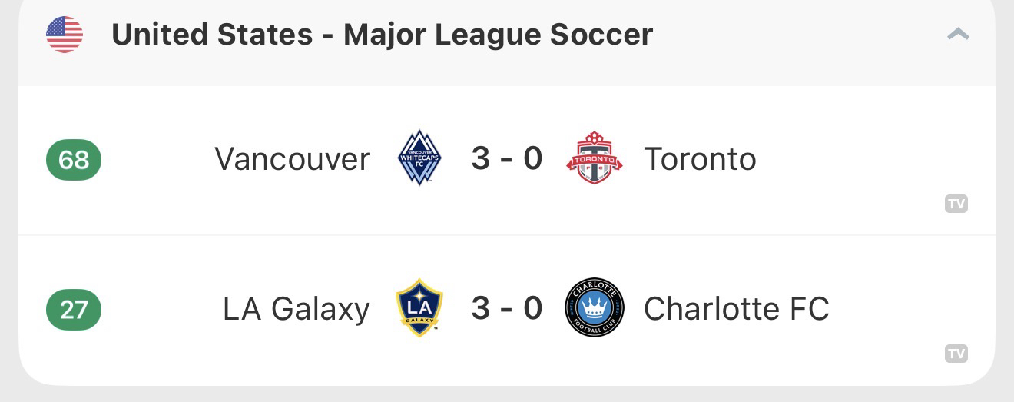Click the dash in the Vancouver–Toronto score

tap(507, 159)
